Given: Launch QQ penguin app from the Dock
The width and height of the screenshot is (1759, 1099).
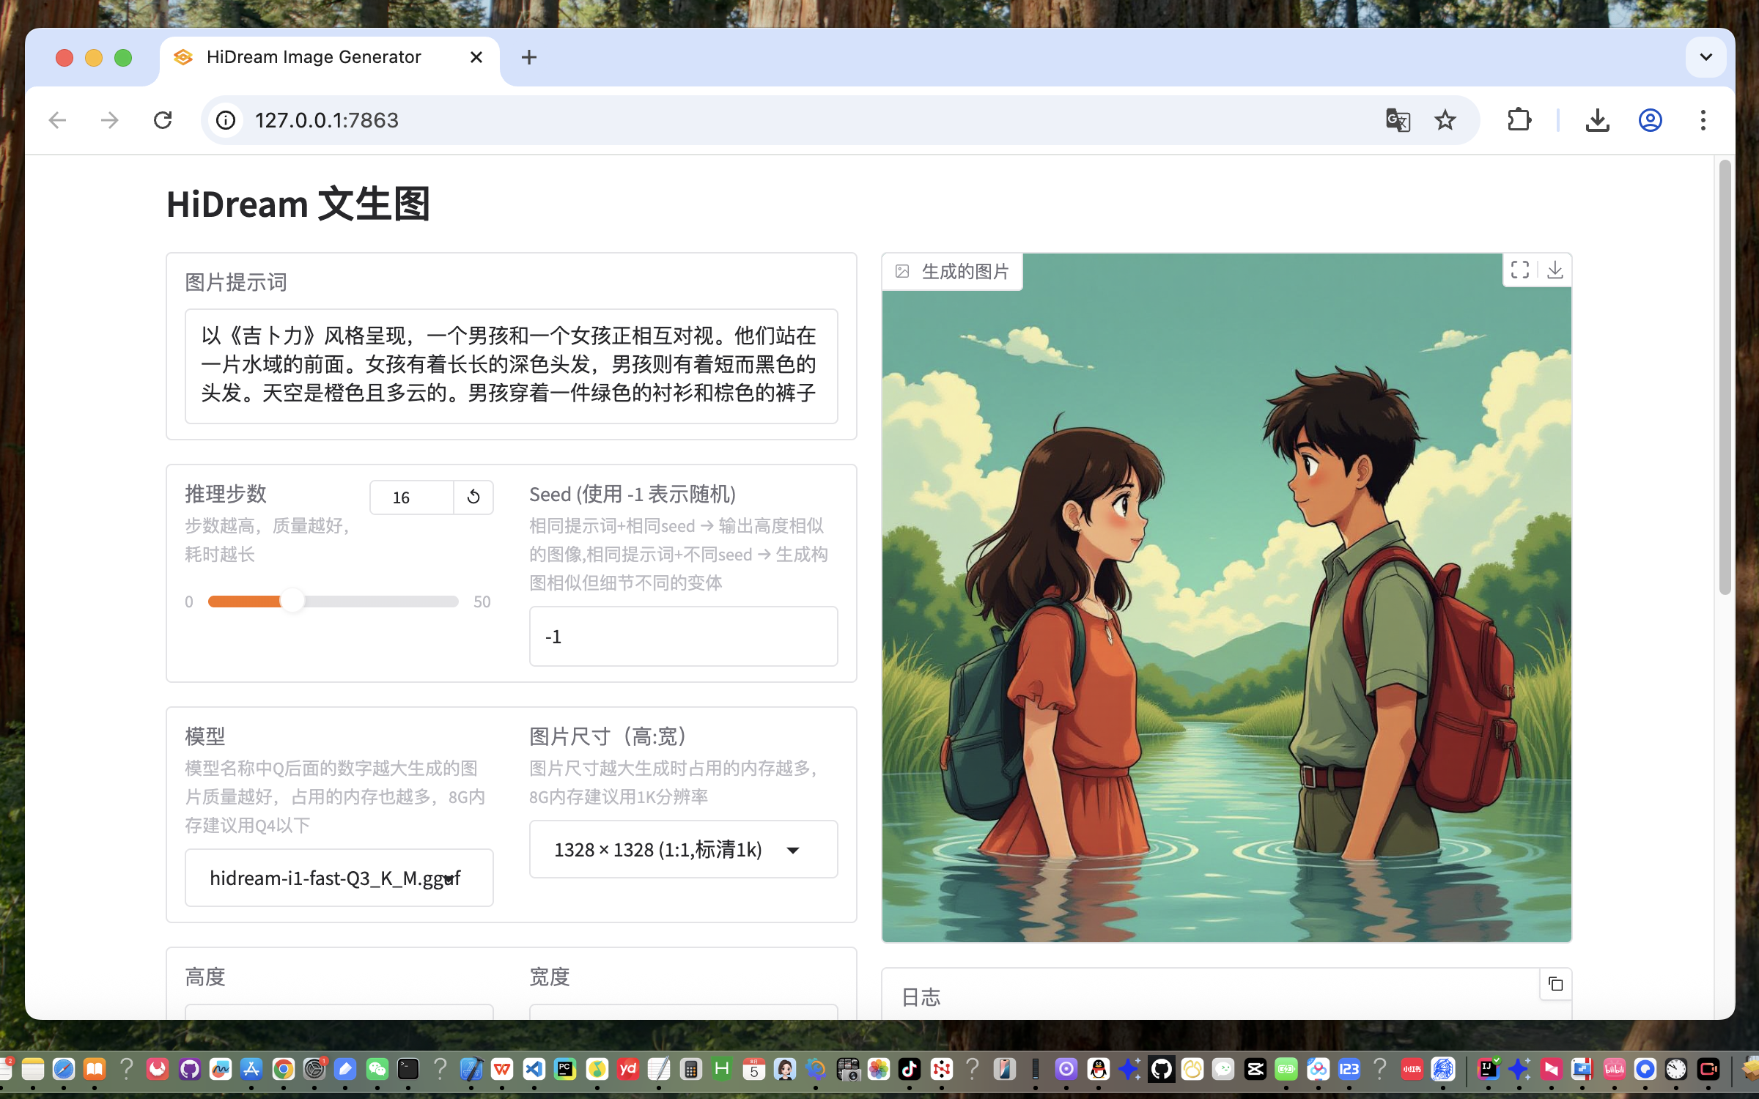Looking at the screenshot, I should pos(1098,1070).
